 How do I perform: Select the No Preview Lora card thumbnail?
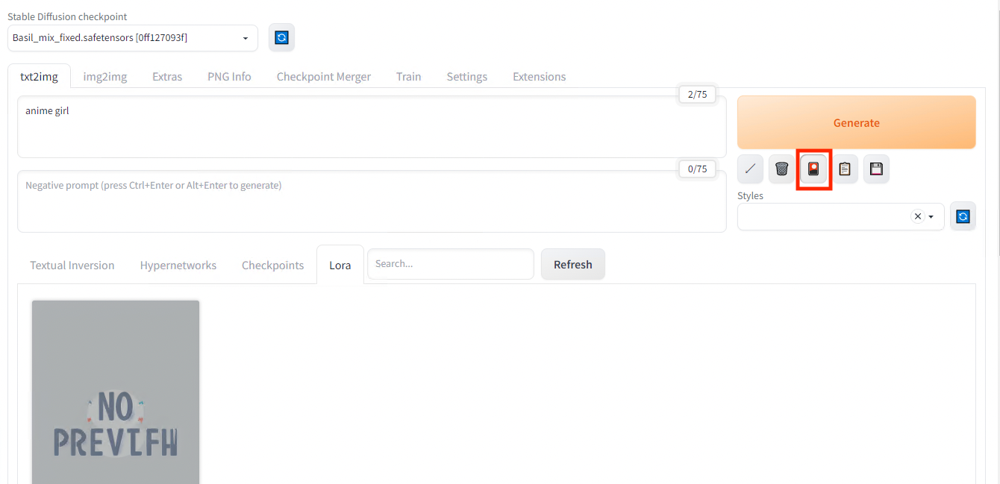[116, 392]
